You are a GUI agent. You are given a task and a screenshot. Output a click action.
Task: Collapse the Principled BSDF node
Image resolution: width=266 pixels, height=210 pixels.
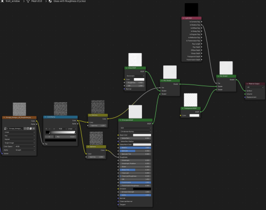coord(120,120)
